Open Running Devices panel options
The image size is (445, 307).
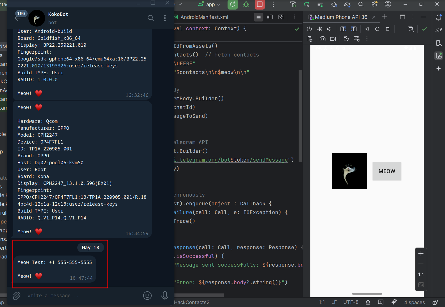pyautogui.click(x=413, y=17)
